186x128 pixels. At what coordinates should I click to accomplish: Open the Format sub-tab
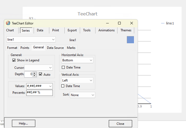click(x=12, y=48)
